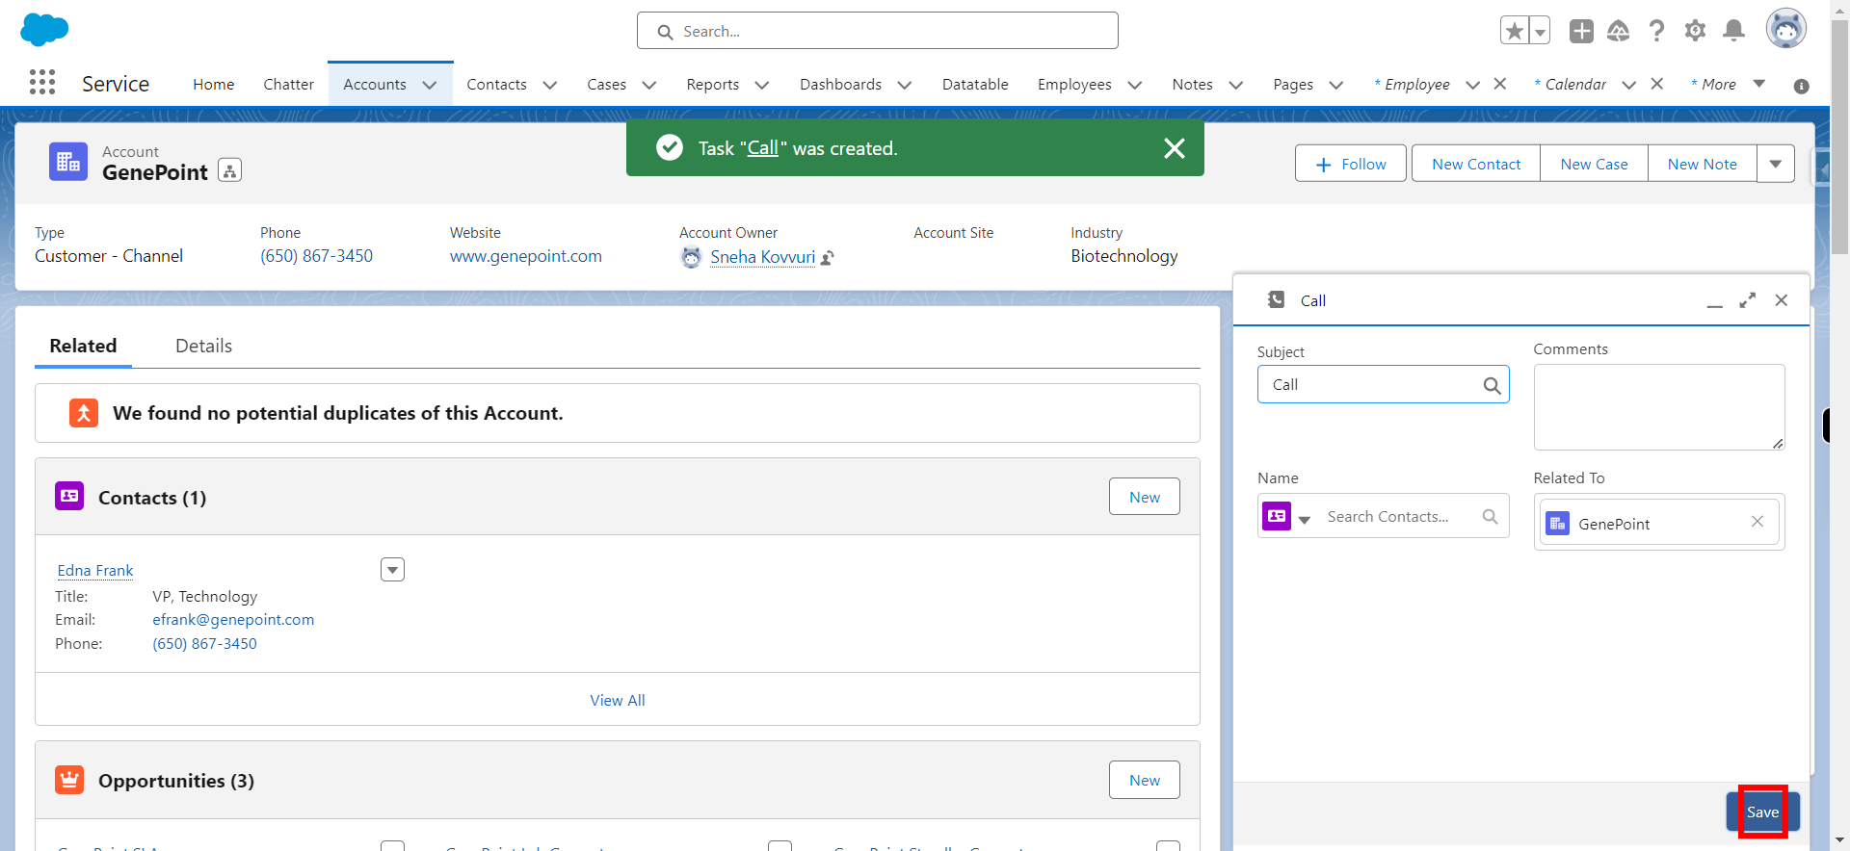
Task: Expand the Pages tab dropdown
Action: pos(1335,85)
